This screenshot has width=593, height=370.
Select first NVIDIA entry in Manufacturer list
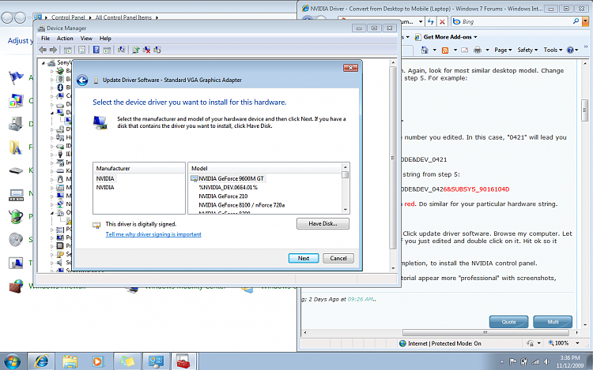tap(105, 178)
